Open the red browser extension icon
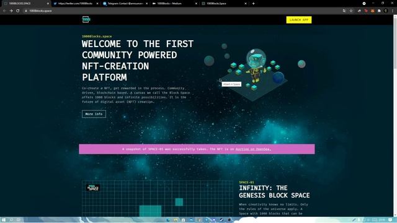Image resolution: width=397 pixels, height=223 pixels. (366, 11)
